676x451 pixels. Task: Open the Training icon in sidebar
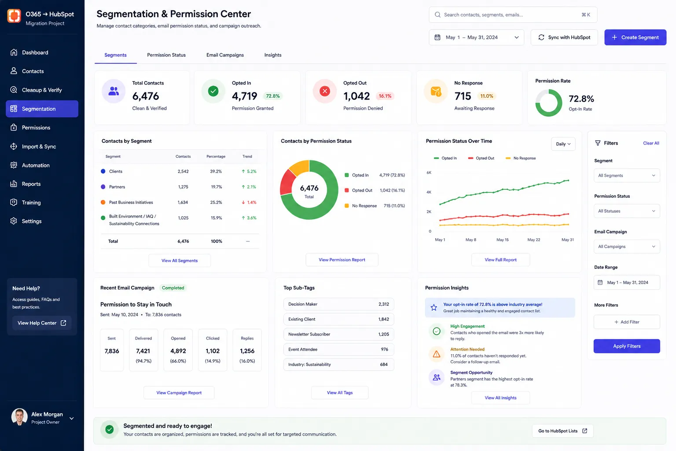tap(14, 203)
